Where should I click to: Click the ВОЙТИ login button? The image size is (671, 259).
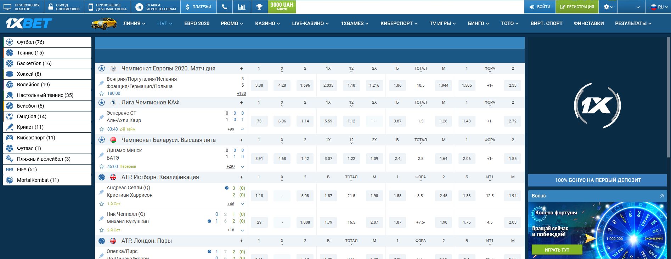(540, 7)
